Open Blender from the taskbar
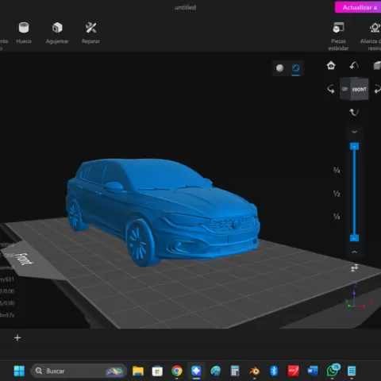This screenshot has height=381, width=381. coord(255,371)
